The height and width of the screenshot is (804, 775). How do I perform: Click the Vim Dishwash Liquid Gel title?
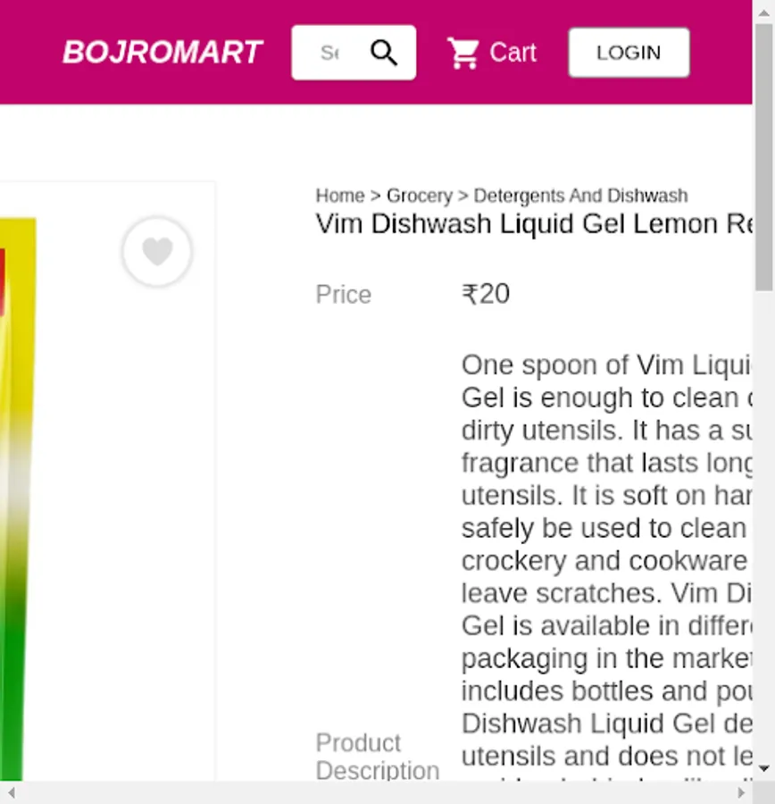click(x=534, y=224)
